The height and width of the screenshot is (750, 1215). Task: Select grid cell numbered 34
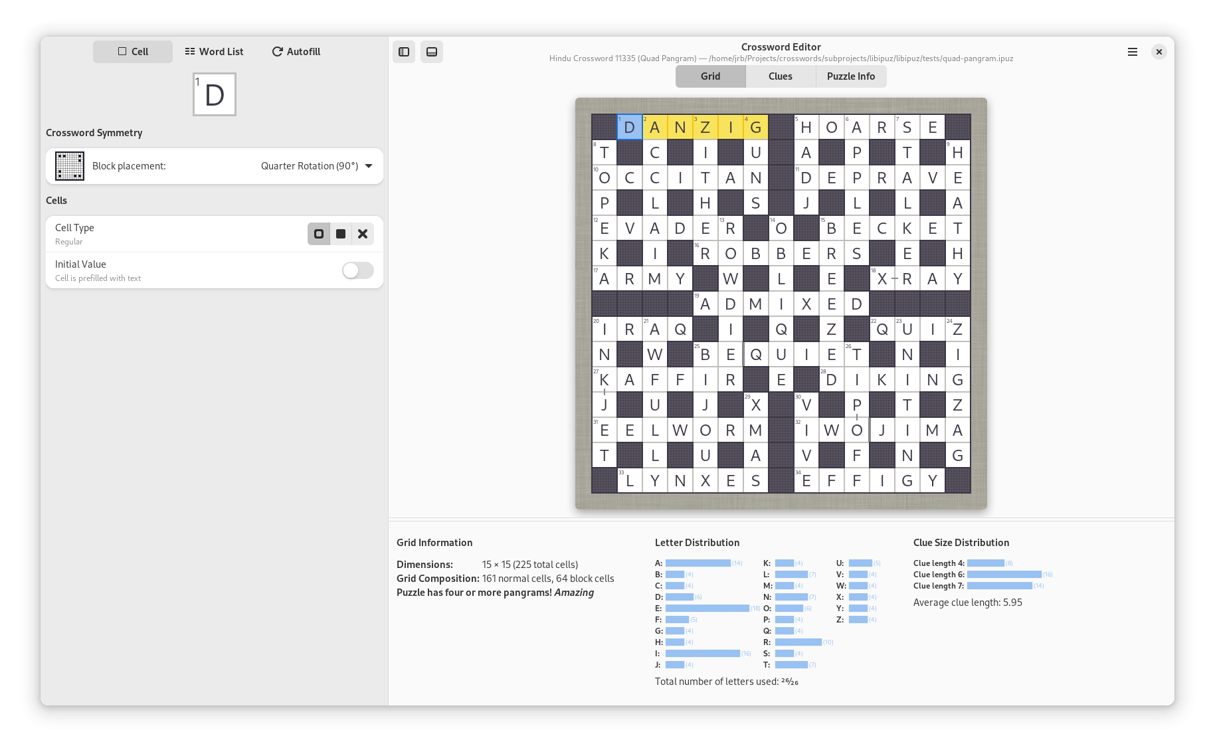tap(806, 480)
